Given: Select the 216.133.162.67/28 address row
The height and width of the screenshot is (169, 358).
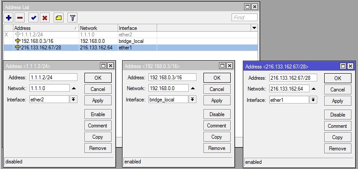Looking at the screenshot, I should [131, 48].
